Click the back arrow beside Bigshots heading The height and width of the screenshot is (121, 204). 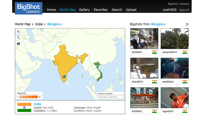pyautogui.click(x=187, y=24)
